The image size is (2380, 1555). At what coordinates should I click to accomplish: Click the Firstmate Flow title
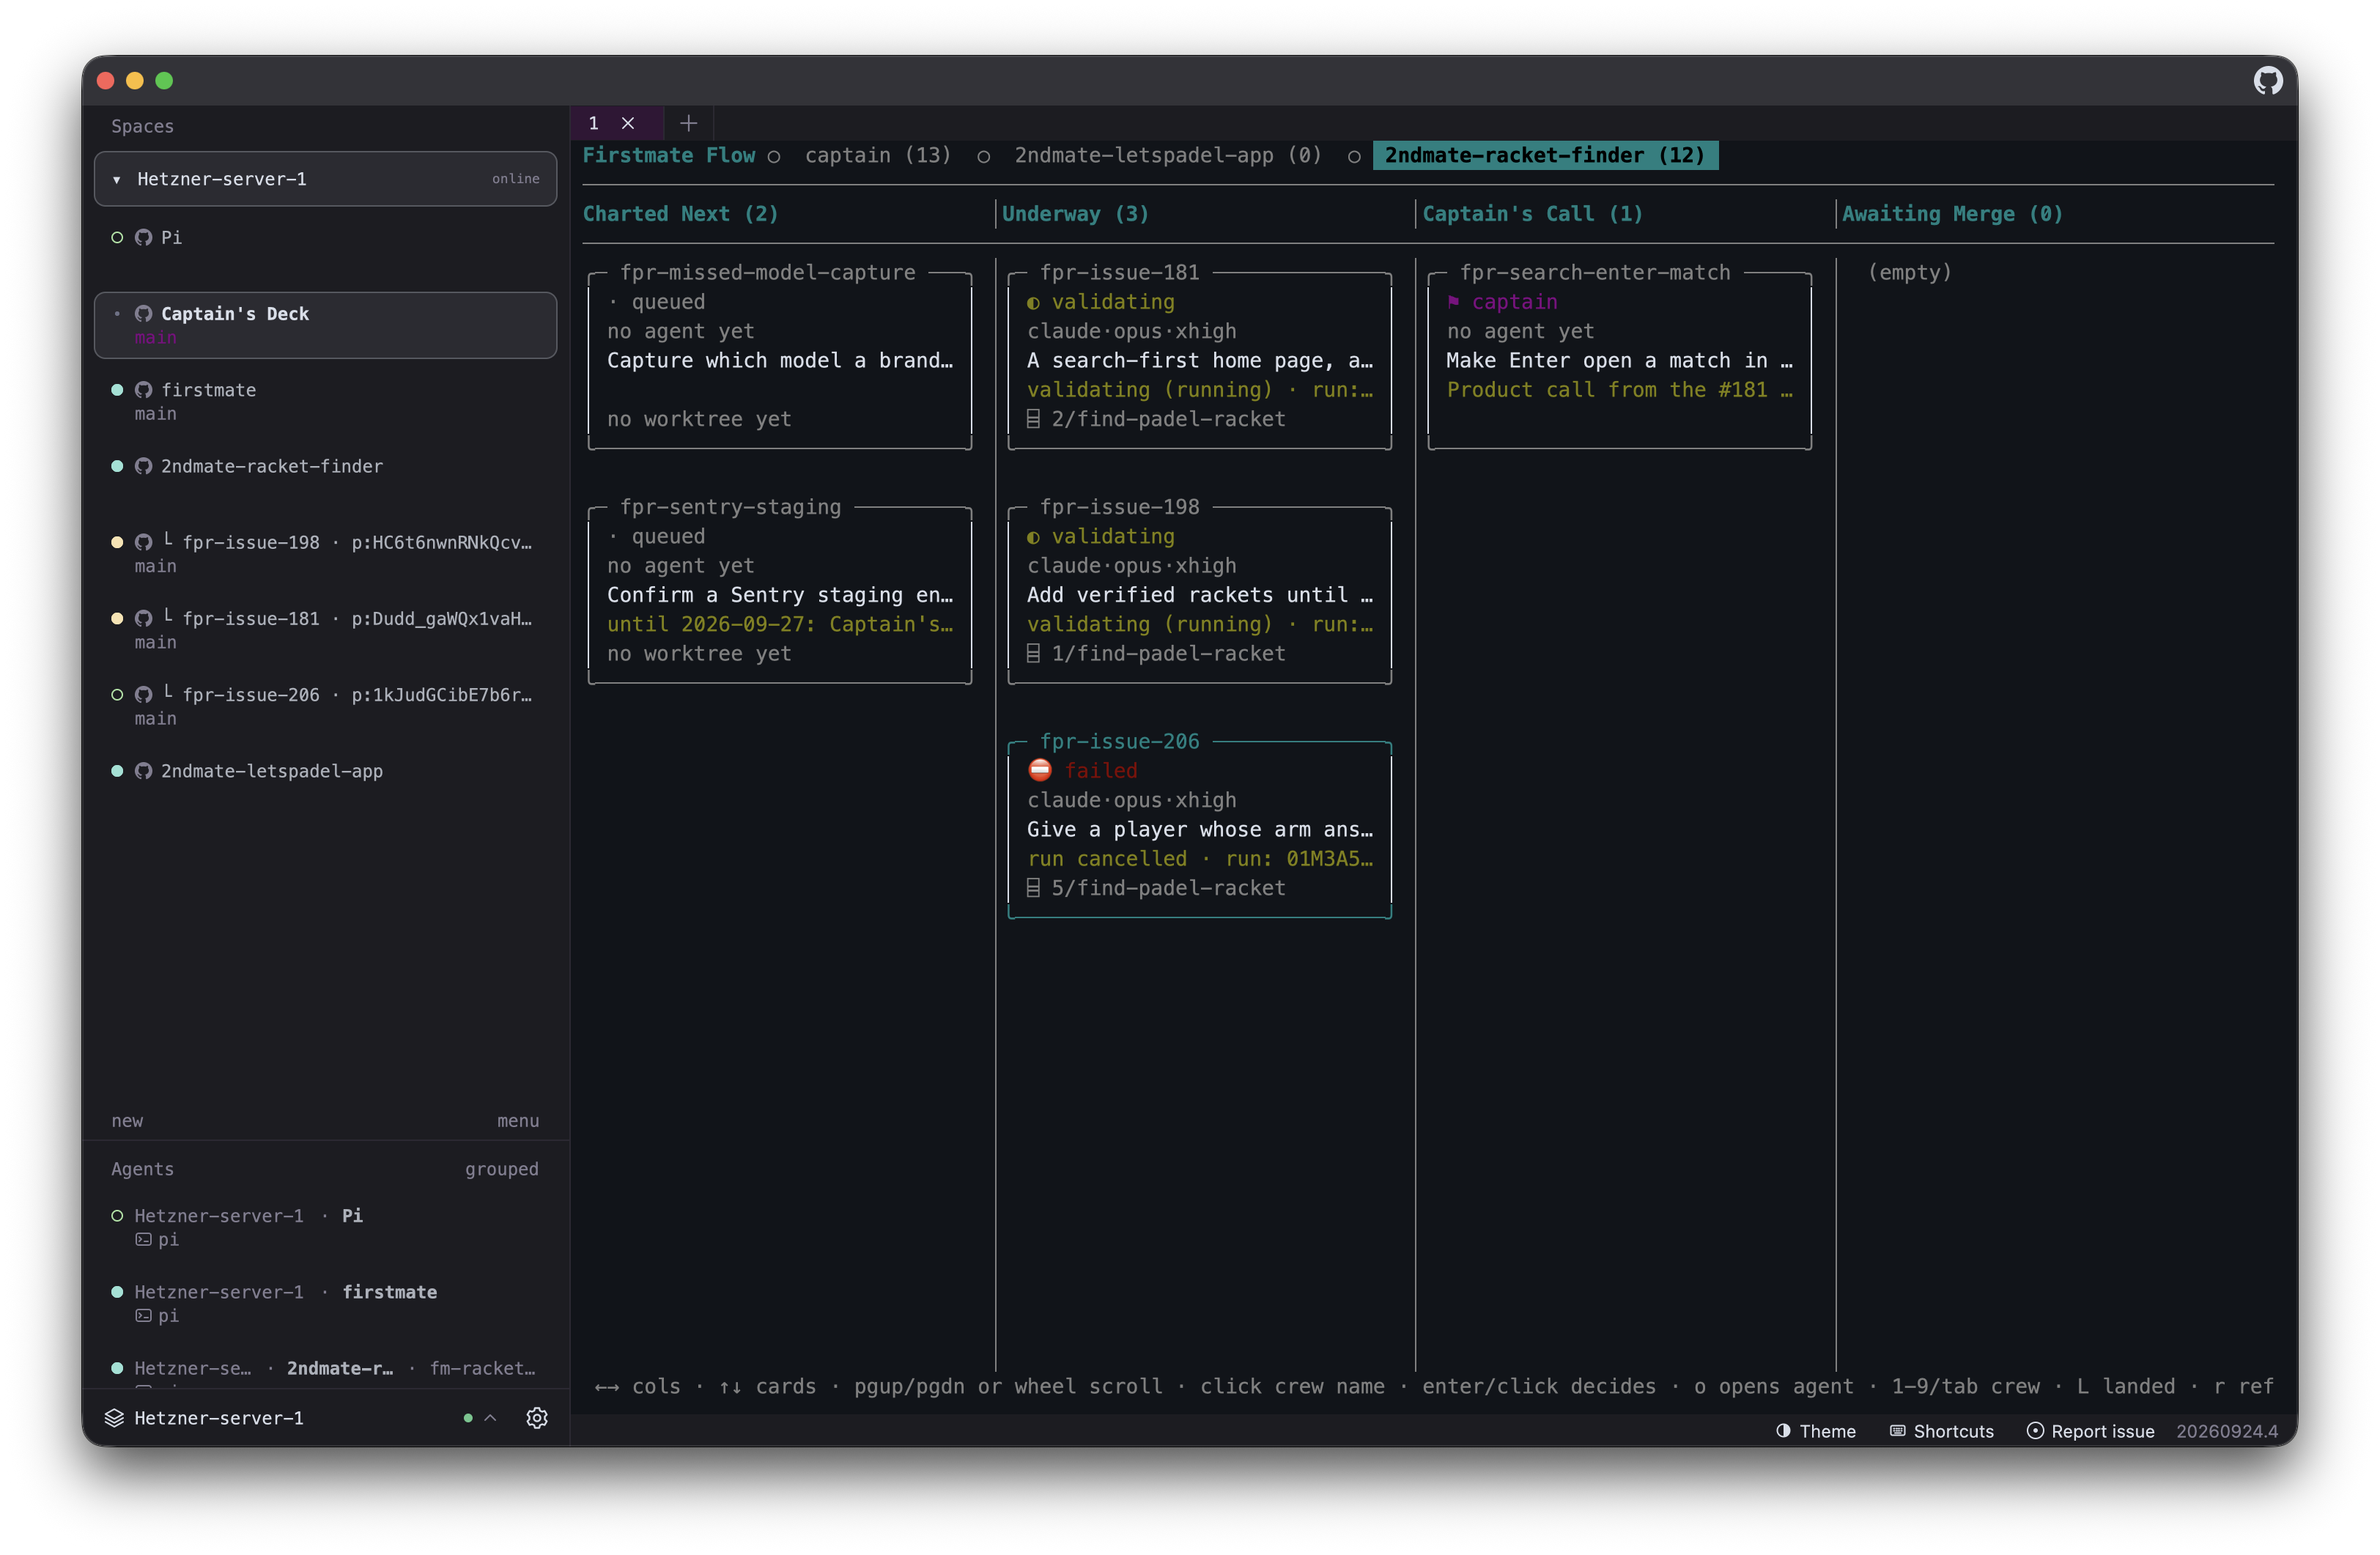click(669, 155)
